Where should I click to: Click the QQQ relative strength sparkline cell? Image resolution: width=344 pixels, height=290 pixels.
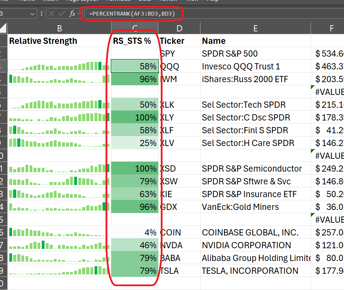(59, 66)
